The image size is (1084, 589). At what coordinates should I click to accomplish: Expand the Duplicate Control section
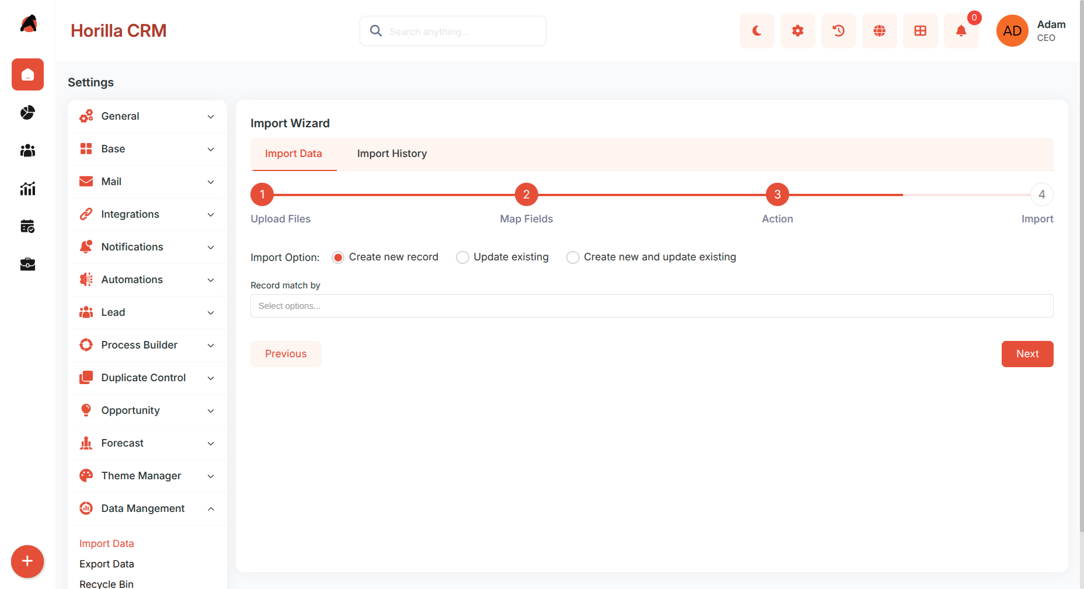147,378
